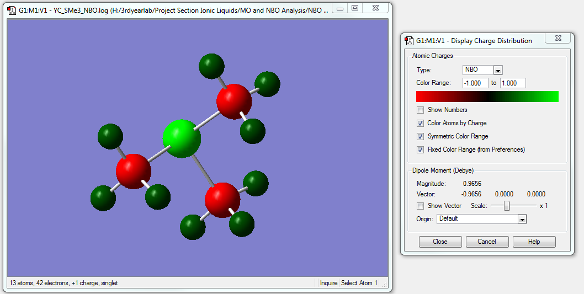The width and height of the screenshot is (584, 294).
Task: Uncheck Color Atoms by Charge
Action: pos(421,123)
